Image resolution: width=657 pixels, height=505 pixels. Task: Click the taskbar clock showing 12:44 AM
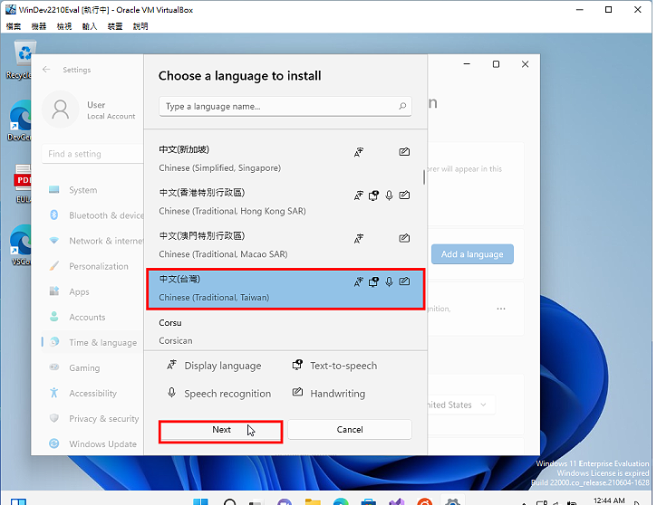[x=609, y=500]
